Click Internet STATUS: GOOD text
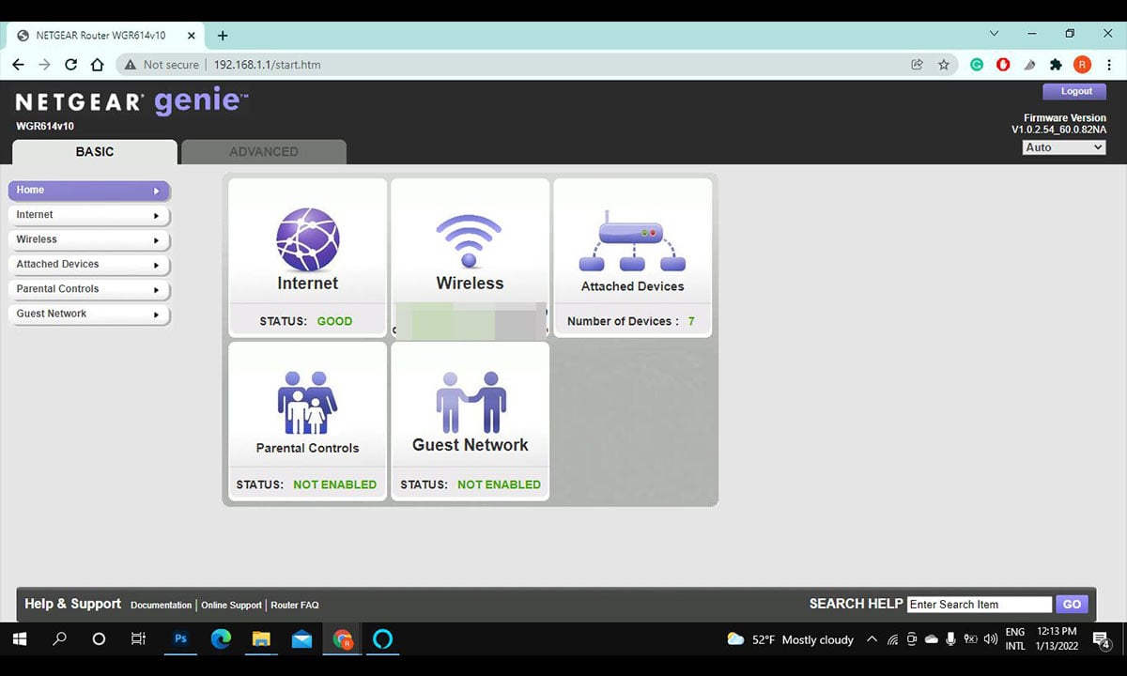The image size is (1127, 676). pos(306,321)
